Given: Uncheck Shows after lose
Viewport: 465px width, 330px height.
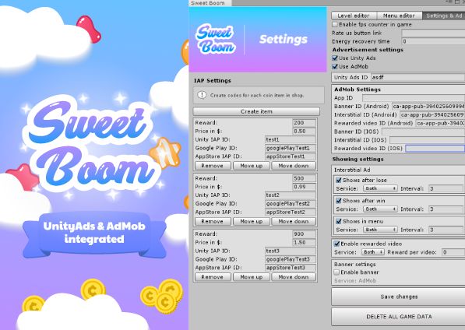Looking at the screenshot, I should pos(338,180).
